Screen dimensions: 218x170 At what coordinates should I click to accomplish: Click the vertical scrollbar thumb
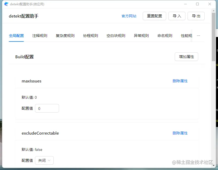(x=213, y=37)
